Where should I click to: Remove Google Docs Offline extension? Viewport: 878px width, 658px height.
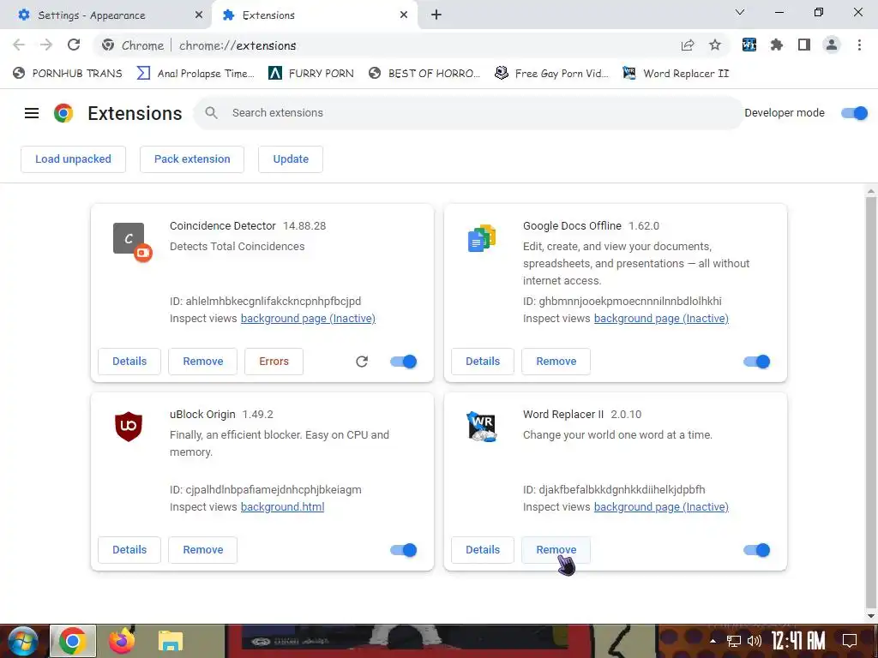click(x=556, y=362)
